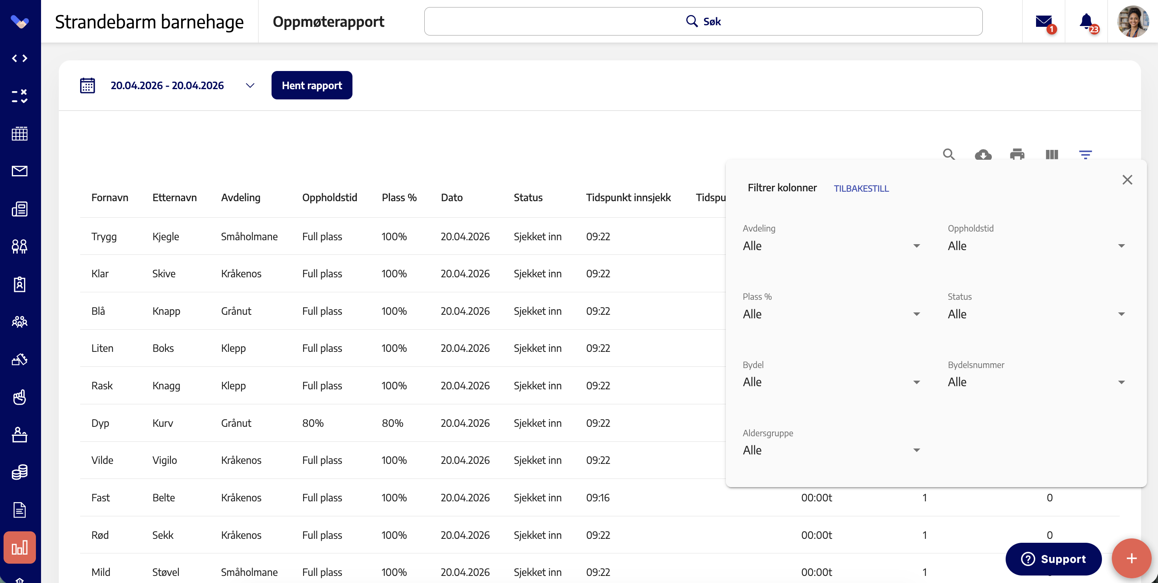Expand the Avdeling filter dropdown
1158x583 pixels.
(x=831, y=246)
